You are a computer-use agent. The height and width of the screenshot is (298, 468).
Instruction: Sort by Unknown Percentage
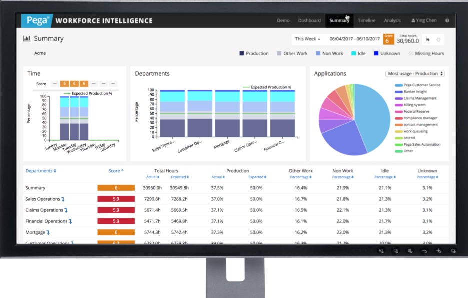(427, 177)
